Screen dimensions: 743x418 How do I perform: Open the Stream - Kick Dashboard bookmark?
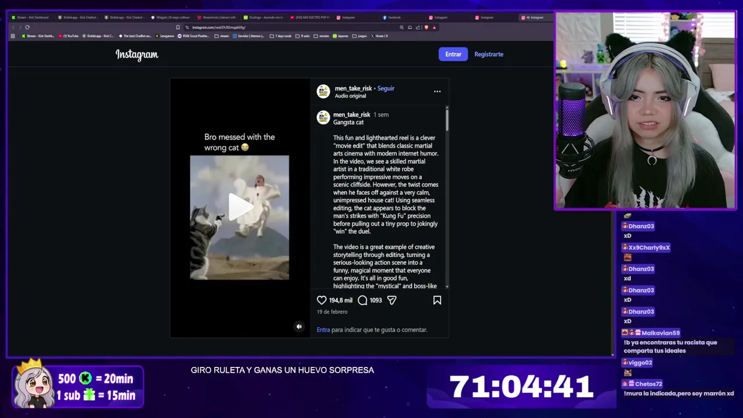[38, 36]
